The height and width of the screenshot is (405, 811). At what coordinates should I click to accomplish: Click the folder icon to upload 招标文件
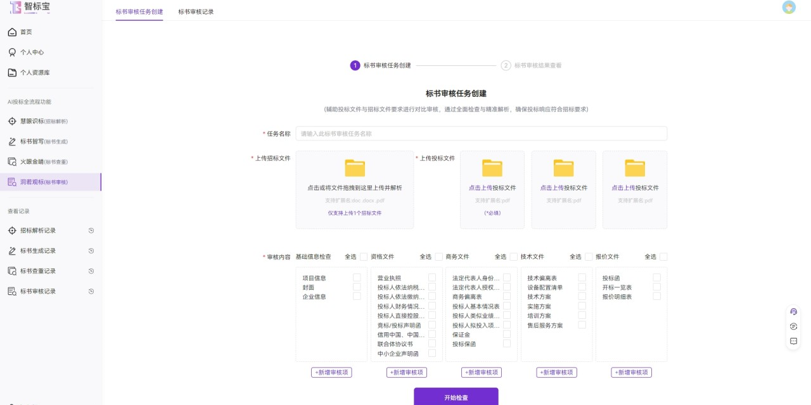click(x=354, y=167)
